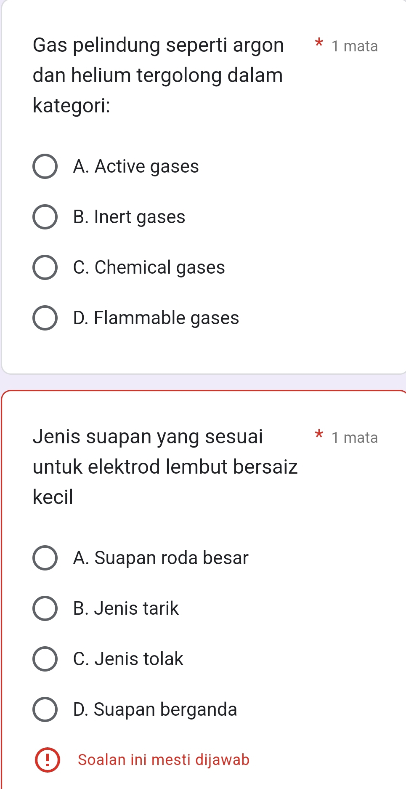Click the 'Jenis tarik' answer label text
Viewport: 406px width, 789px height.
126,608
